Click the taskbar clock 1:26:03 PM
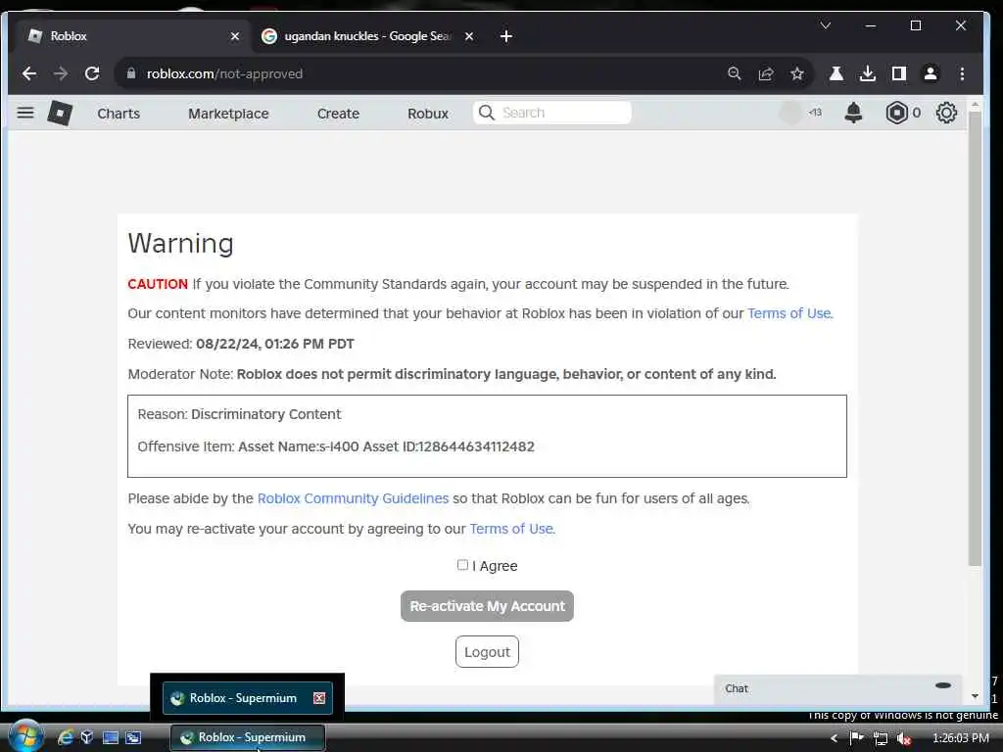Screen dimensions: 1003x752 tap(961, 738)
